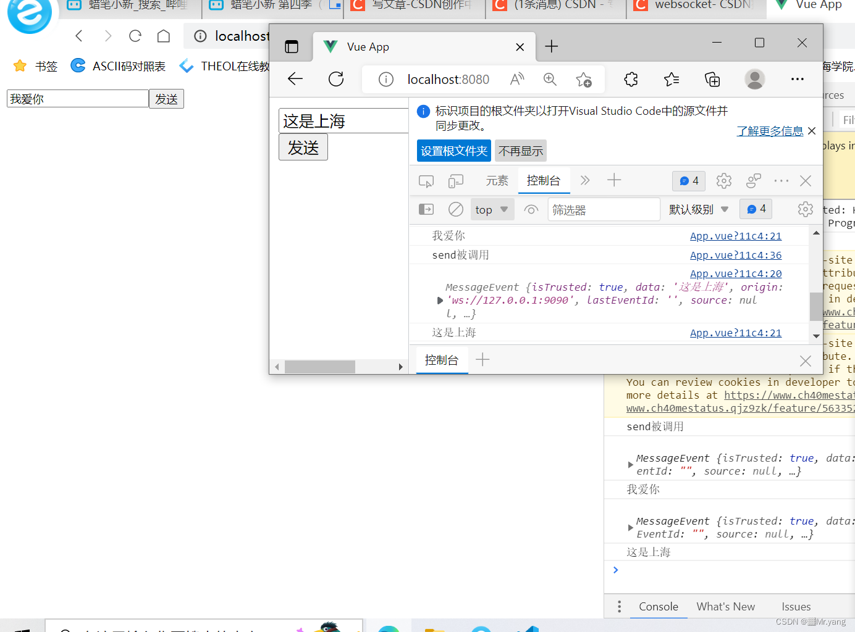Open site info icon beside localhost:8080
This screenshot has height=632, width=855.
pyautogui.click(x=386, y=80)
